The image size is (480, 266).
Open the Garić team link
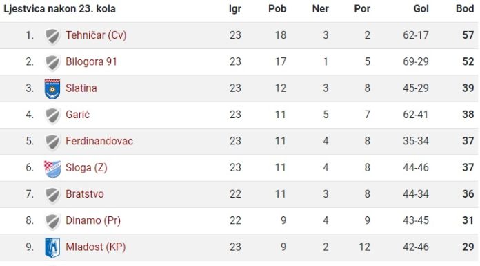coord(78,115)
